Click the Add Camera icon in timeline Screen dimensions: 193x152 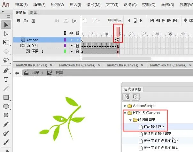click(x=57, y=21)
